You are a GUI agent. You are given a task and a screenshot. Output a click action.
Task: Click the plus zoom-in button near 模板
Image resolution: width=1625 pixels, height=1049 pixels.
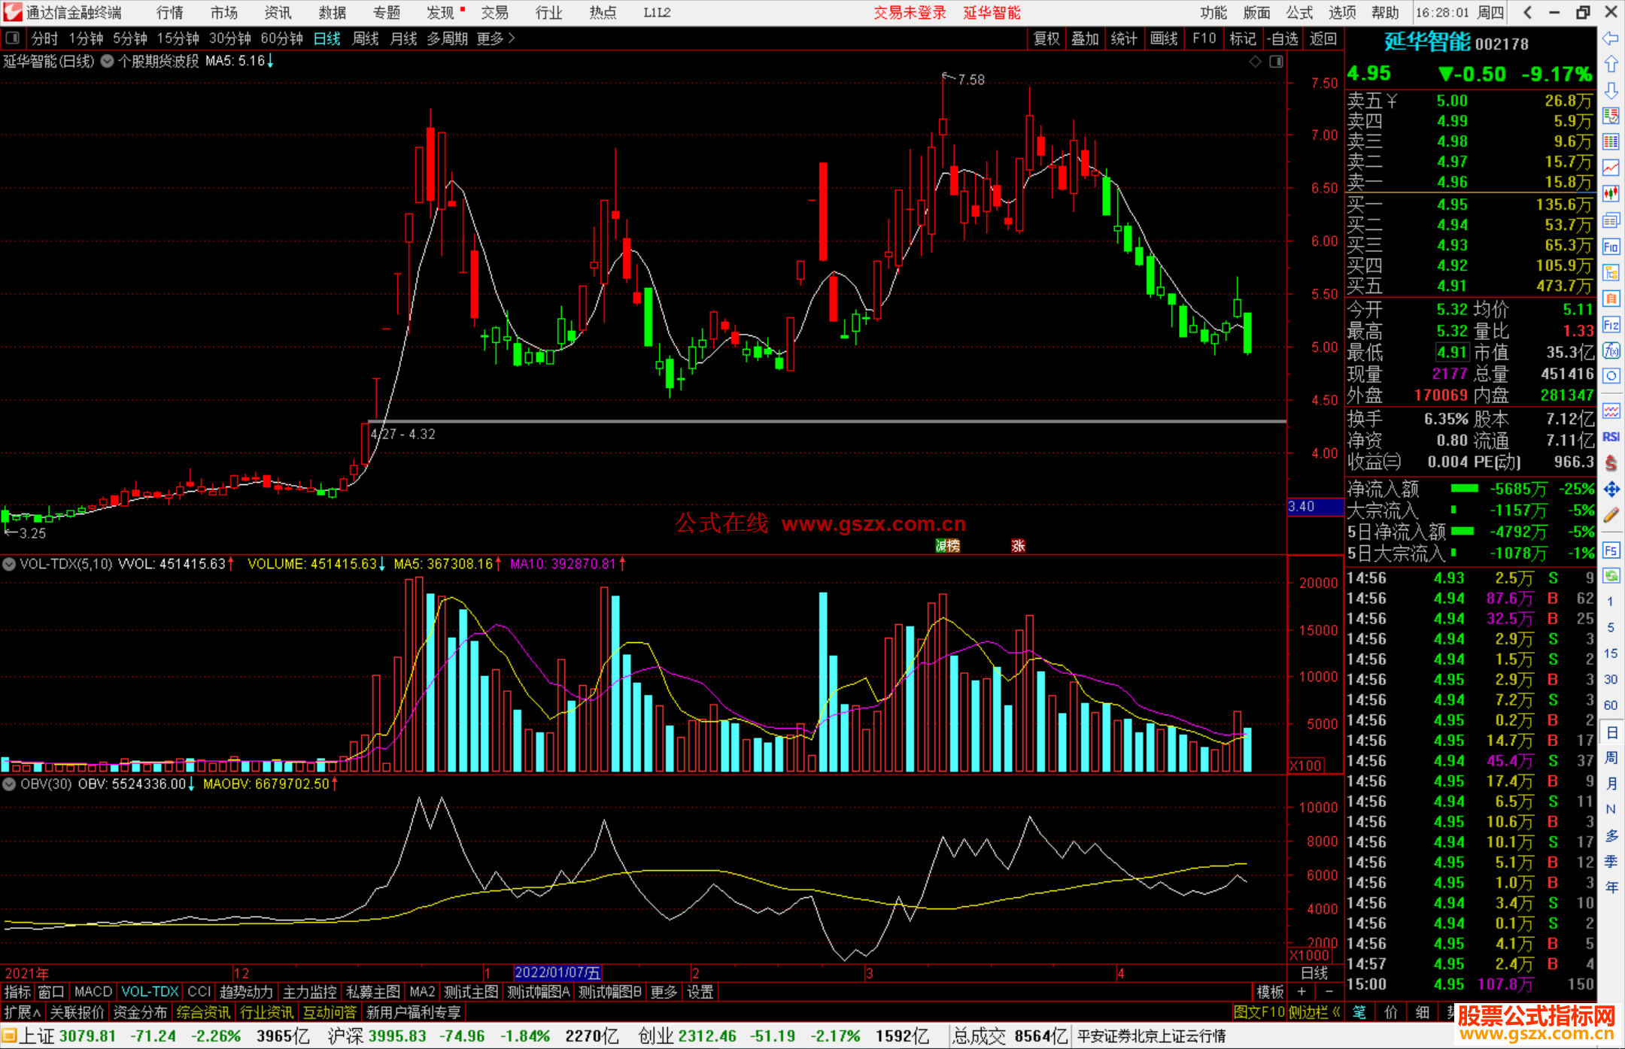1302,992
